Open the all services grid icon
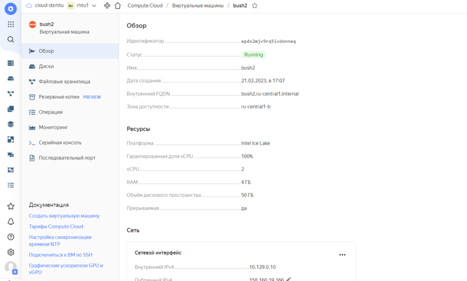 [11, 24]
